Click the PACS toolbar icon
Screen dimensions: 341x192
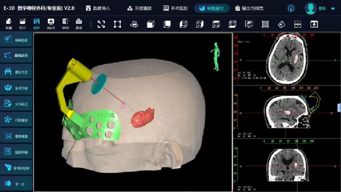tap(51, 24)
